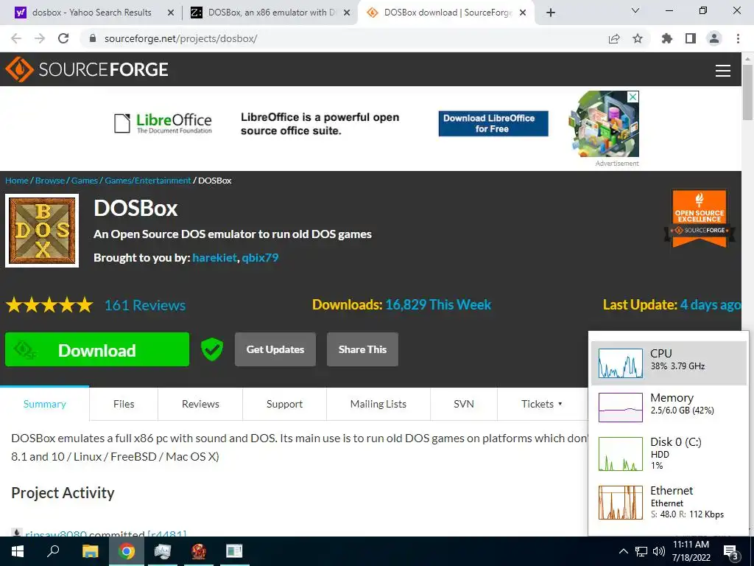Click the browser back arrow
This screenshot has width=754, height=566.
click(16, 38)
